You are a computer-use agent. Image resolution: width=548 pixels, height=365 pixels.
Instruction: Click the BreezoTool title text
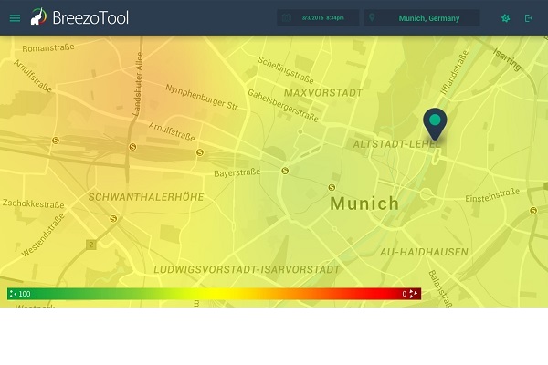(x=90, y=18)
